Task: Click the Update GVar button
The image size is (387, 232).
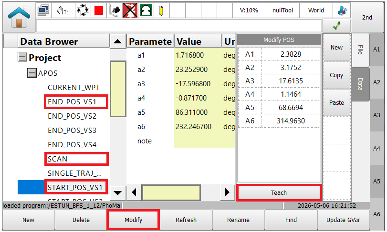Action: point(343,220)
